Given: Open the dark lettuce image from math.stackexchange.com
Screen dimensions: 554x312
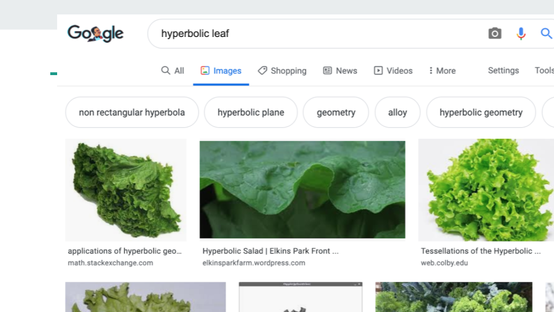Looking at the screenshot, I should tap(126, 190).
